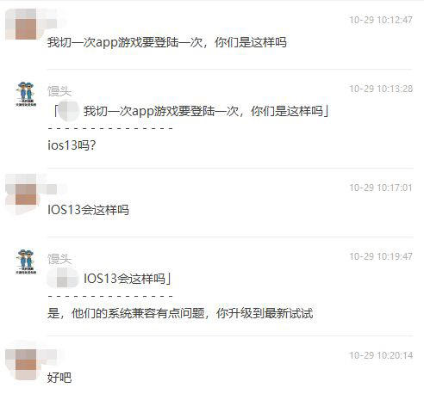Click the quoted text '我切一次app游戏要登陆一次' in reply
424x400 pixels.
click(x=161, y=111)
